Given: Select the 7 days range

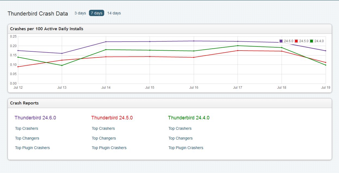Looking at the screenshot, I should pyautogui.click(x=97, y=13).
